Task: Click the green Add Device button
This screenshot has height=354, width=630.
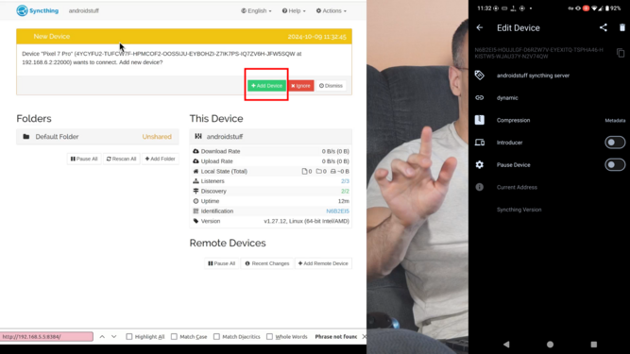Action: coord(266,86)
